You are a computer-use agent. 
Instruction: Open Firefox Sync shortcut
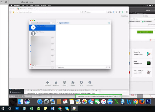(x=81, y=83)
